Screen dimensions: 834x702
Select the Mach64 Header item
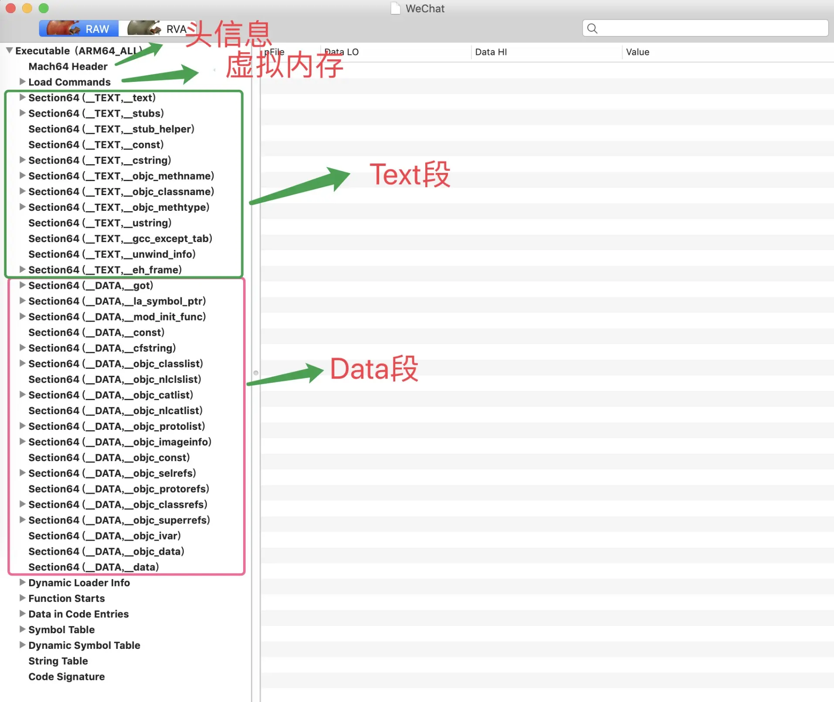pyautogui.click(x=68, y=66)
